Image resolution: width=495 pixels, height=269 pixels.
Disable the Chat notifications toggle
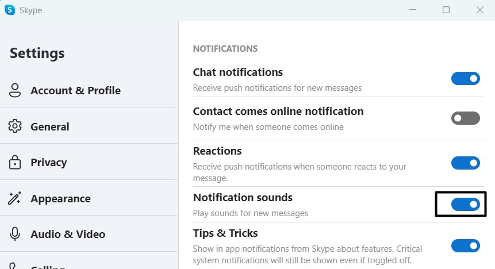(x=465, y=79)
